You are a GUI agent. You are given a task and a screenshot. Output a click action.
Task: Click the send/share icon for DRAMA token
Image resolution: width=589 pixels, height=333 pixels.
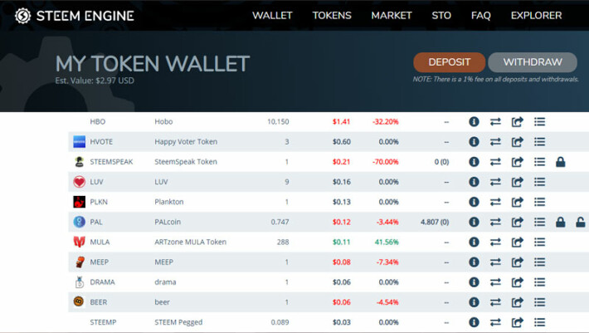pyautogui.click(x=518, y=282)
